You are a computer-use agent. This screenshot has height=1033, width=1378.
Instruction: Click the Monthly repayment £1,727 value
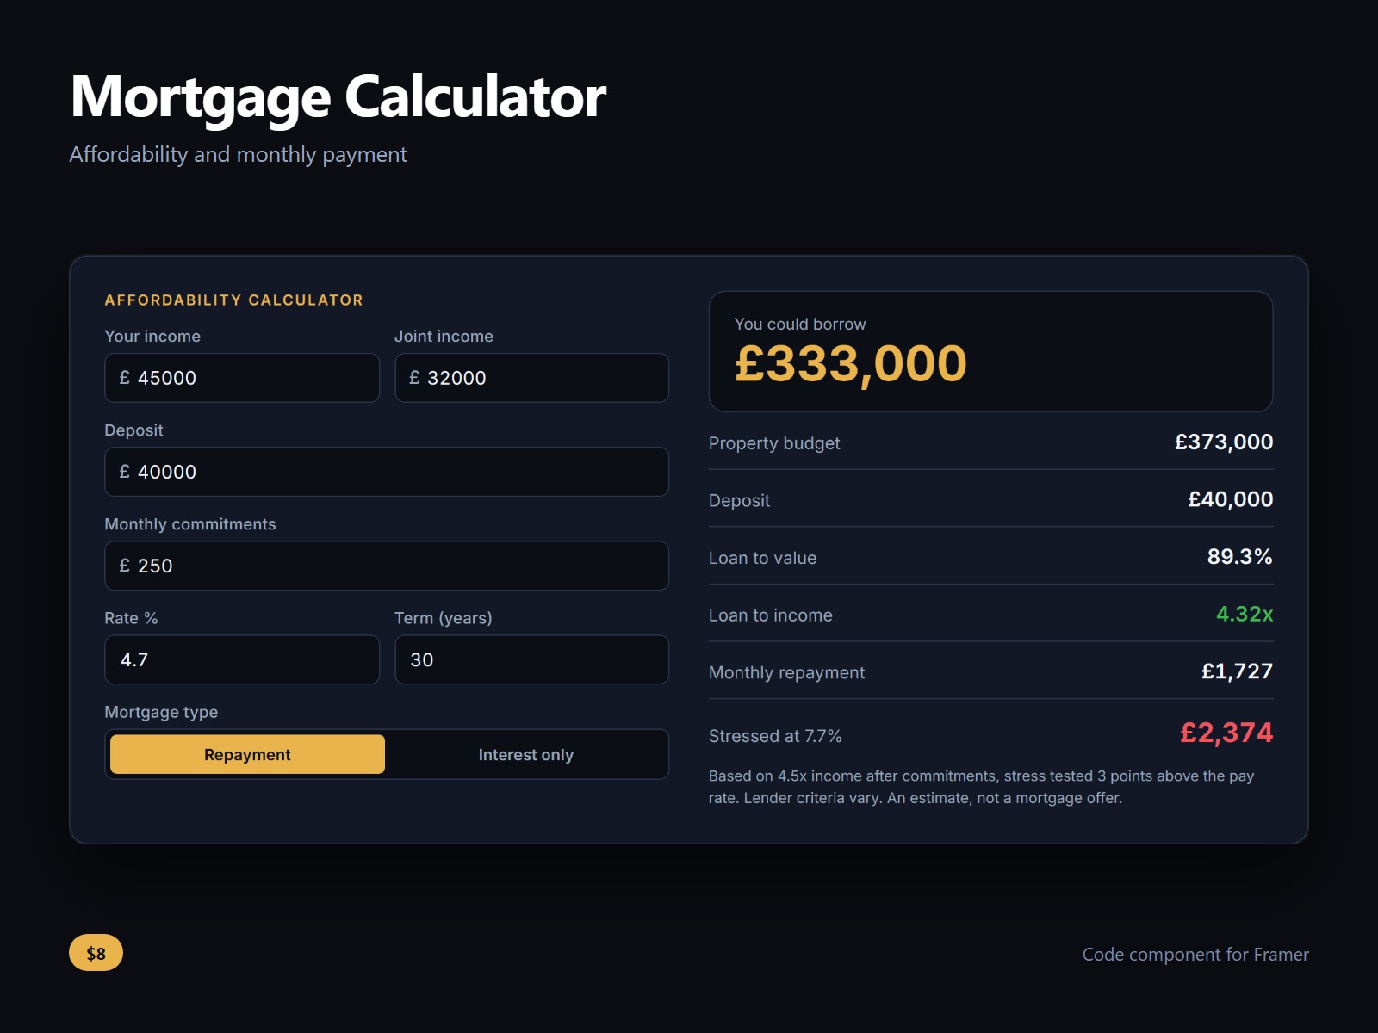coord(1238,671)
